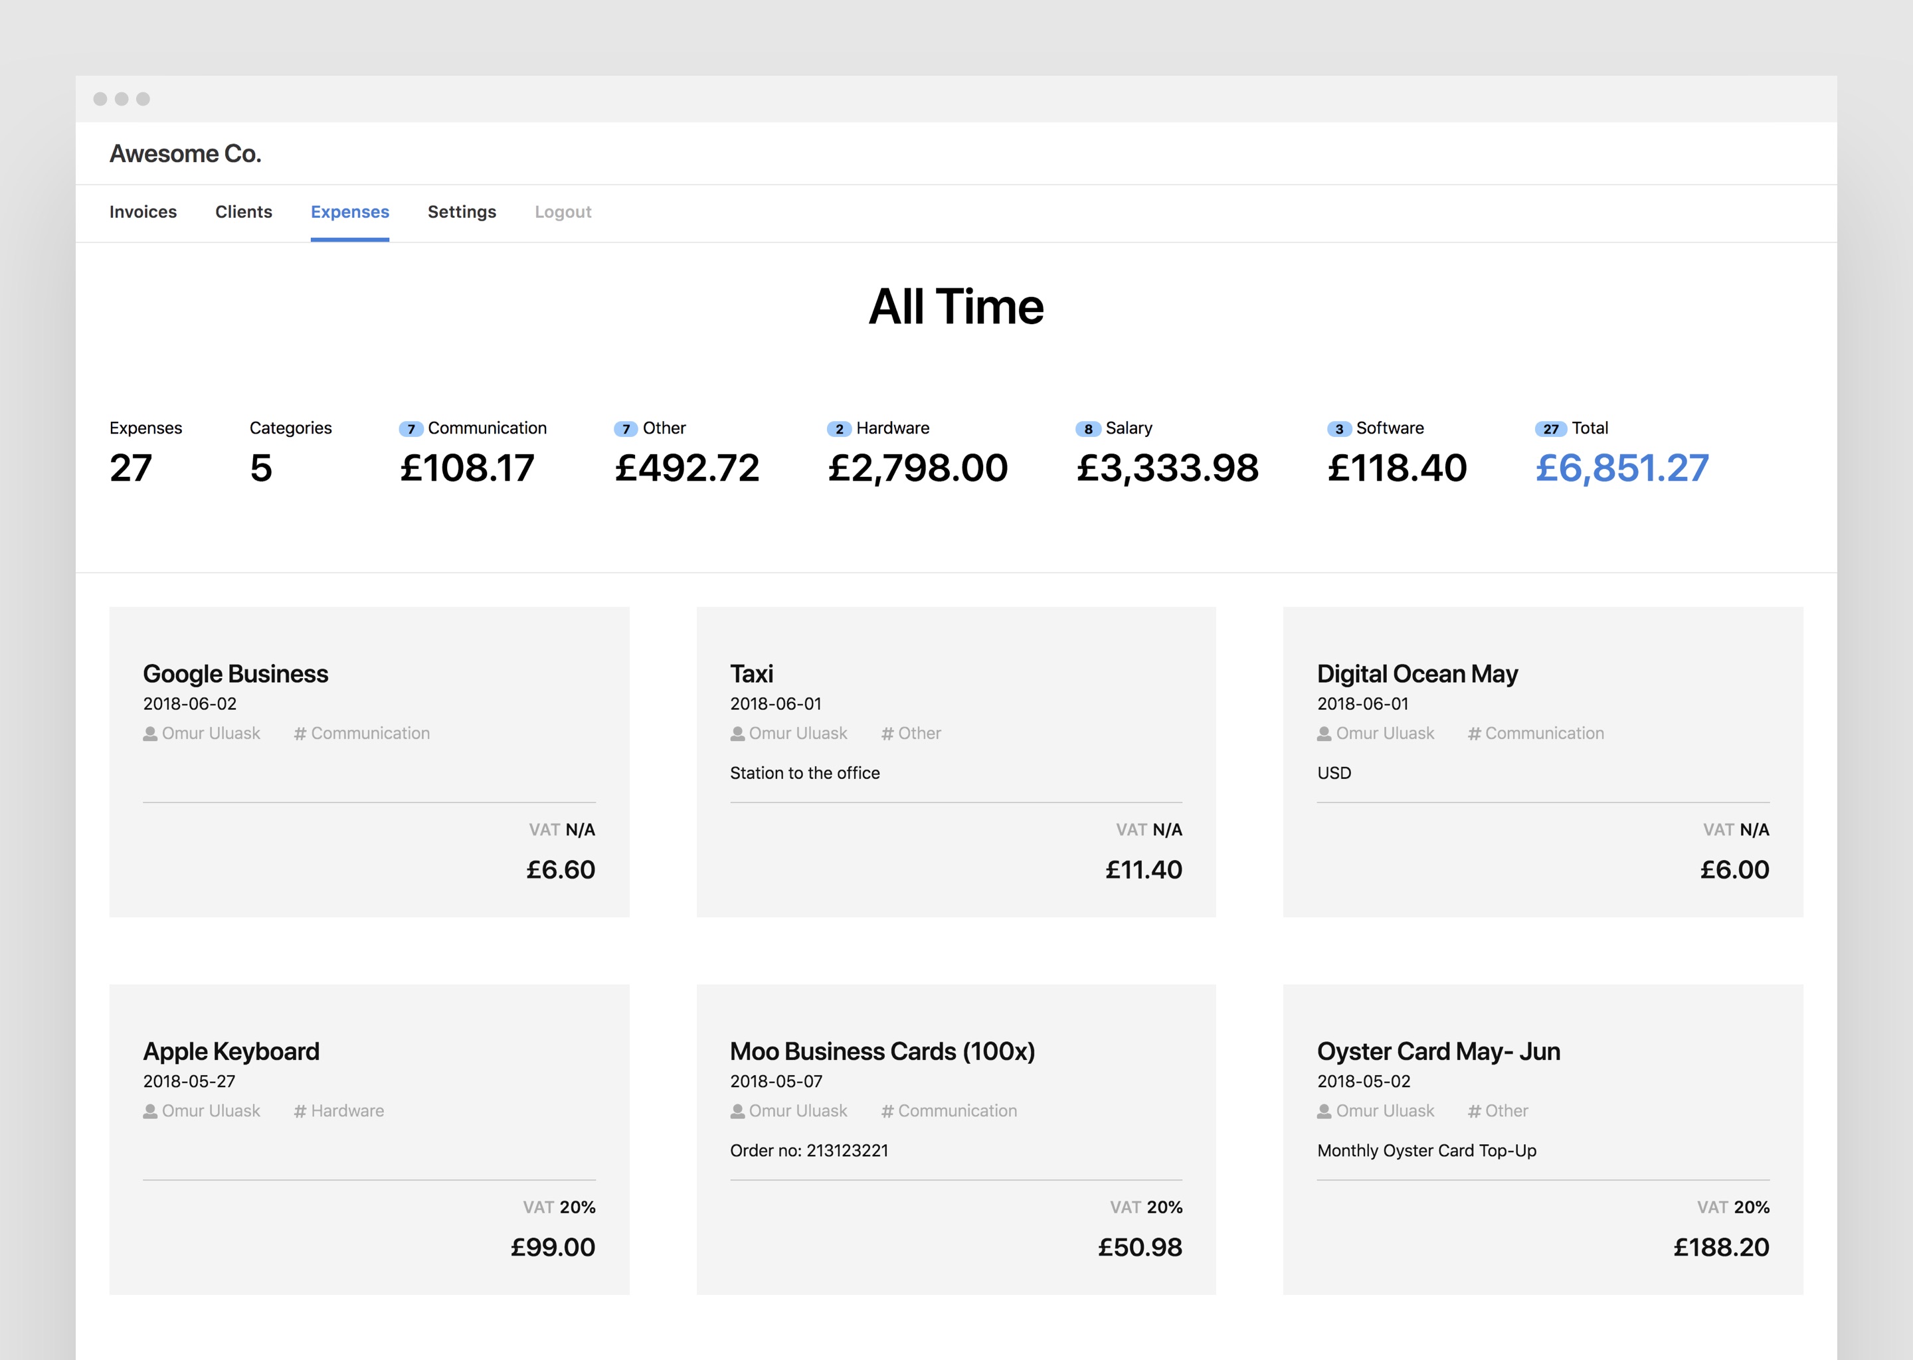Click date 2018-06-02 on Google Business
The width and height of the screenshot is (1913, 1360).
click(190, 705)
